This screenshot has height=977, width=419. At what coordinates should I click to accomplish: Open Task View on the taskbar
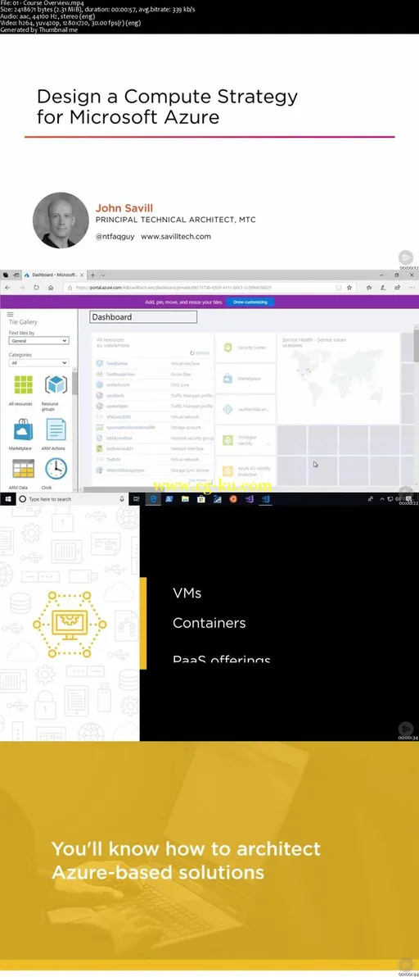137,499
